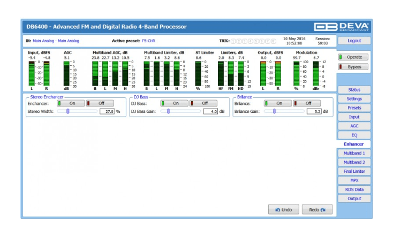Open the Multiband 1 tab
Screen dimensions: 393x236
[x=354, y=153]
